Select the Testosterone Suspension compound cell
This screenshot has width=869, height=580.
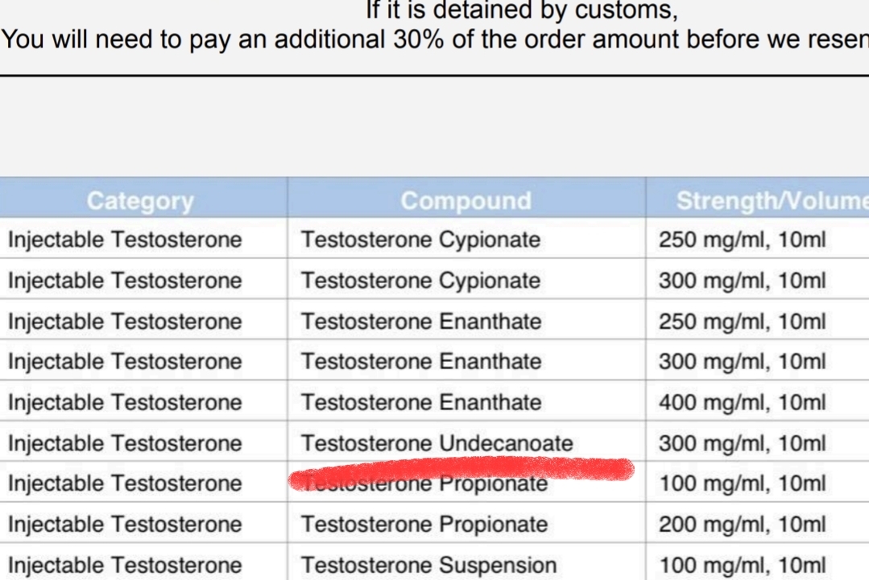coord(428,566)
